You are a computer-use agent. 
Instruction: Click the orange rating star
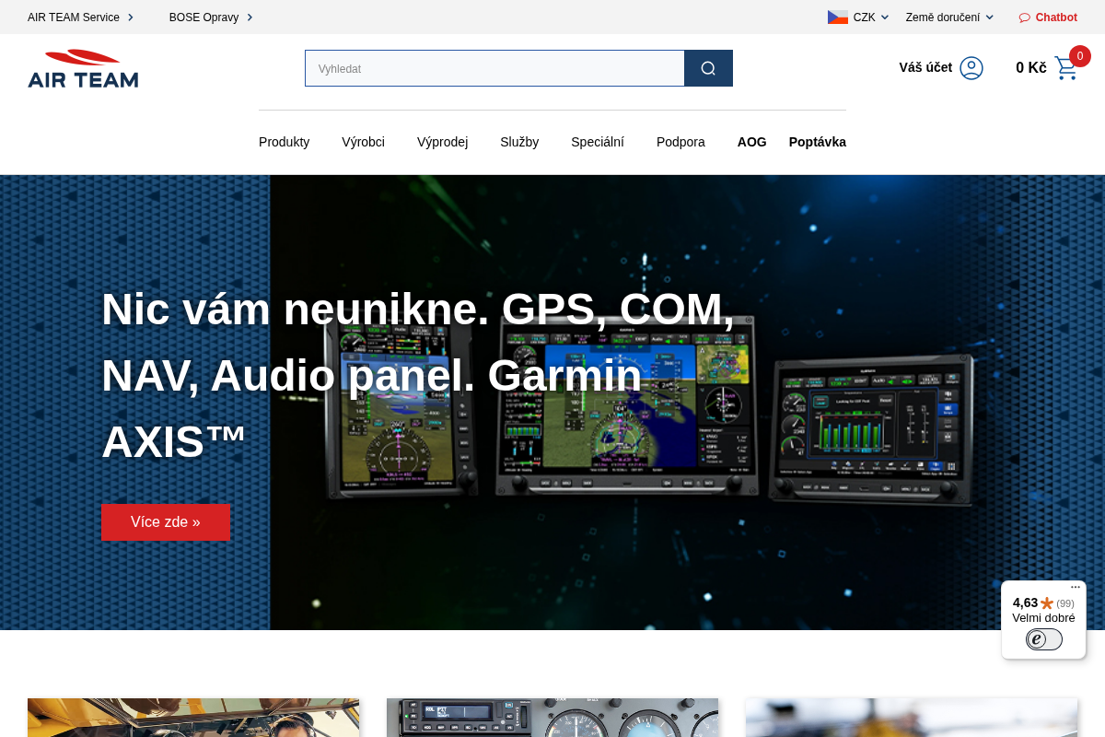click(1047, 603)
